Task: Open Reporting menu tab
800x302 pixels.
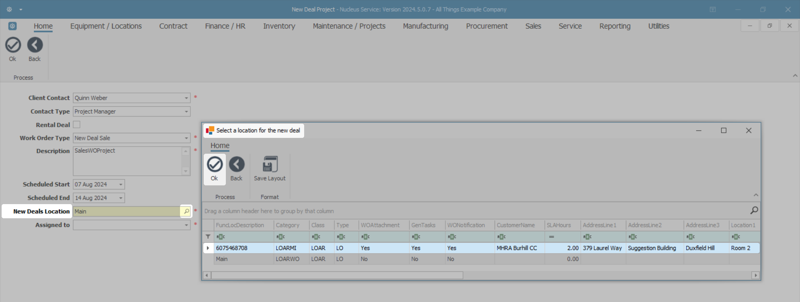Action: [x=615, y=26]
